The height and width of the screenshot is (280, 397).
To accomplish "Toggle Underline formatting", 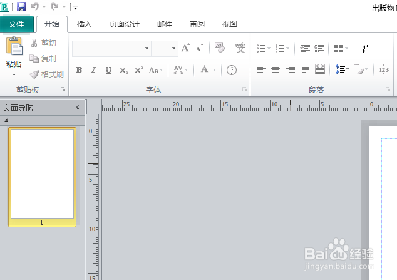I will [108, 70].
